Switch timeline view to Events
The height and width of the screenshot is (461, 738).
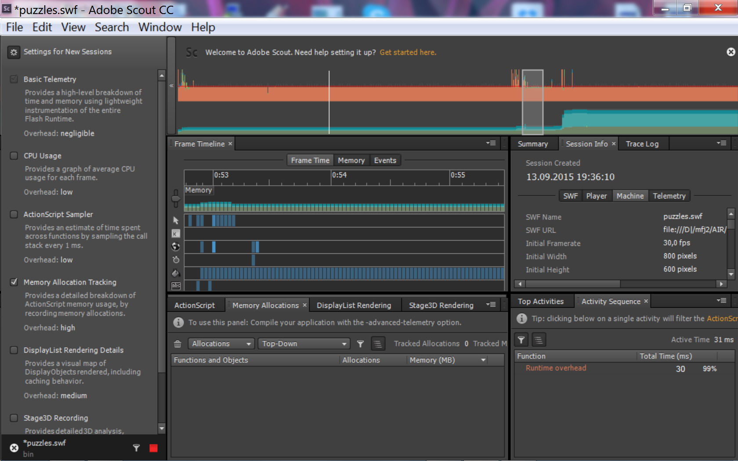coord(385,161)
